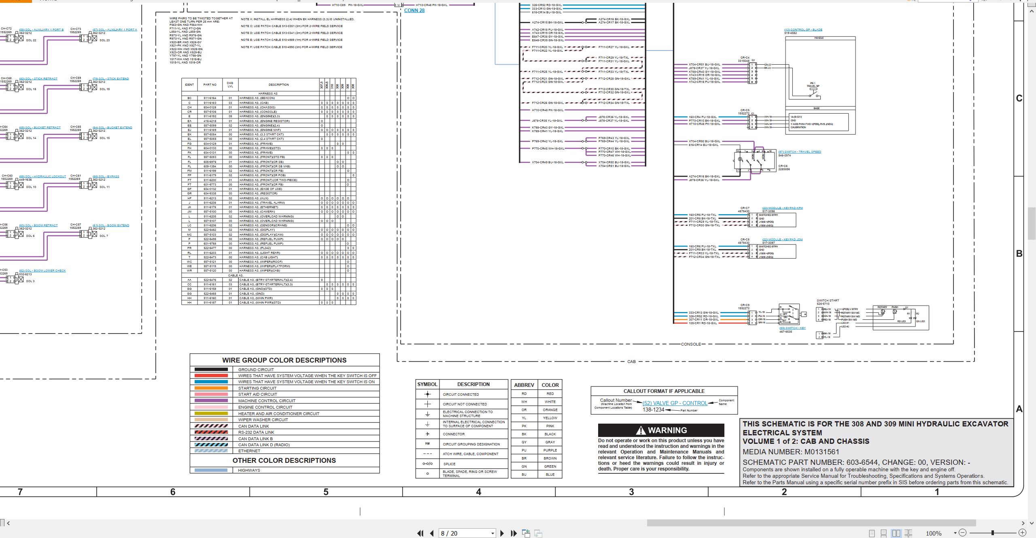This screenshot has width=1036, height=538.
Task: Click the starting circuit orange swatch
Action: pyautogui.click(x=211, y=388)
